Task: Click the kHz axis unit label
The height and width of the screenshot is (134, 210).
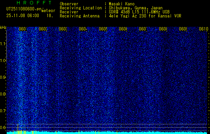Action: (x=3, y=27)
